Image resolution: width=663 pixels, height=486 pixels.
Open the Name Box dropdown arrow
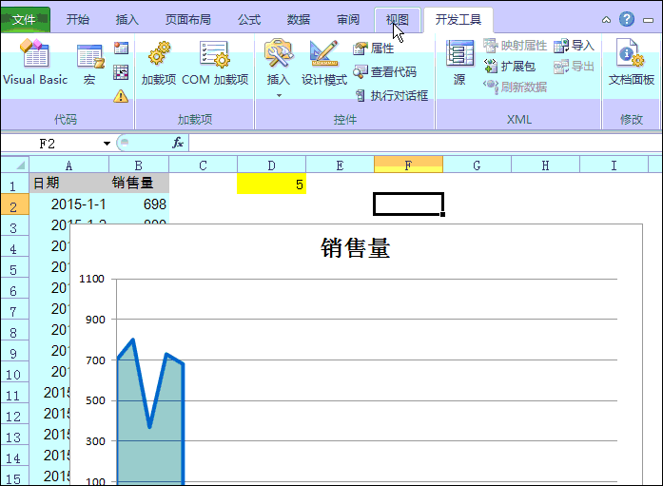click(107, 143)
